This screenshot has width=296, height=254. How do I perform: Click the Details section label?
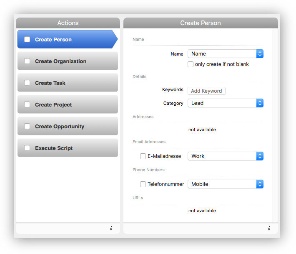coord(139,77)
